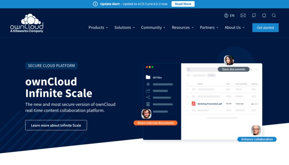Expand the Products menu

pos(98,27)
